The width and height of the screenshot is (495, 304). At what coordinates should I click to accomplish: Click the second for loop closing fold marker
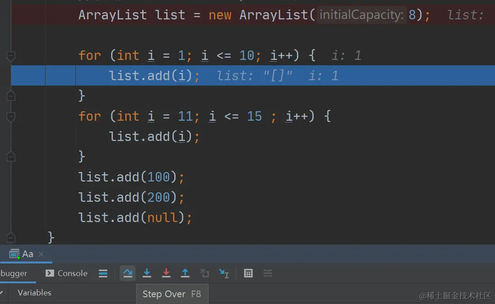[x=11, y=156]
